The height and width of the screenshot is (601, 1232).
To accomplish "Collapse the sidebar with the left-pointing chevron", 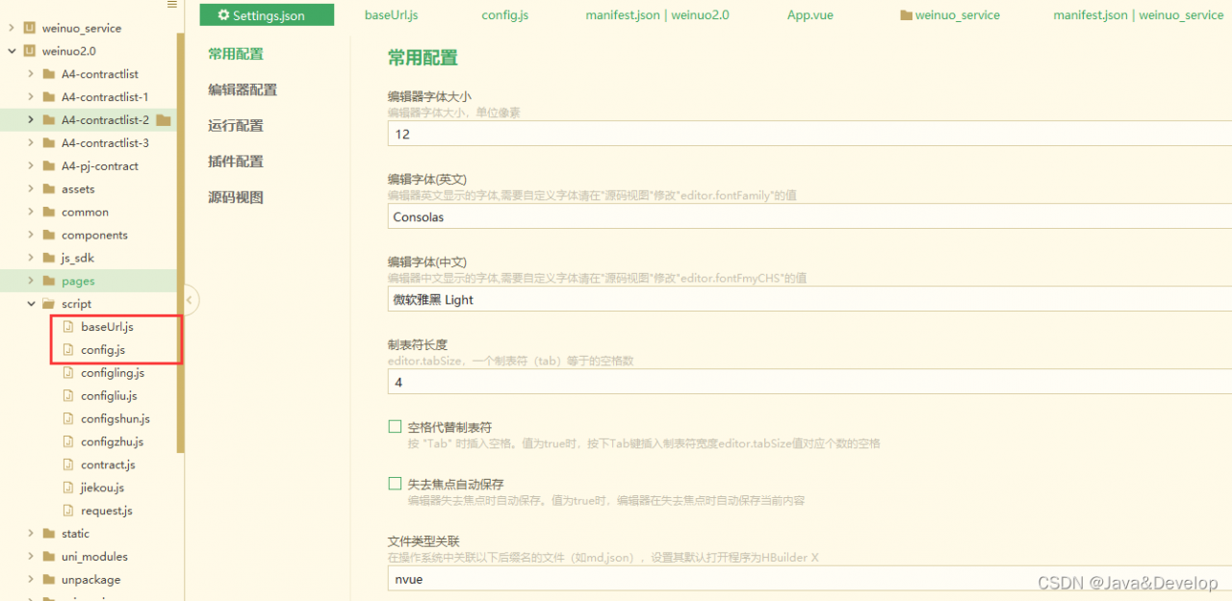I will 190,300.
